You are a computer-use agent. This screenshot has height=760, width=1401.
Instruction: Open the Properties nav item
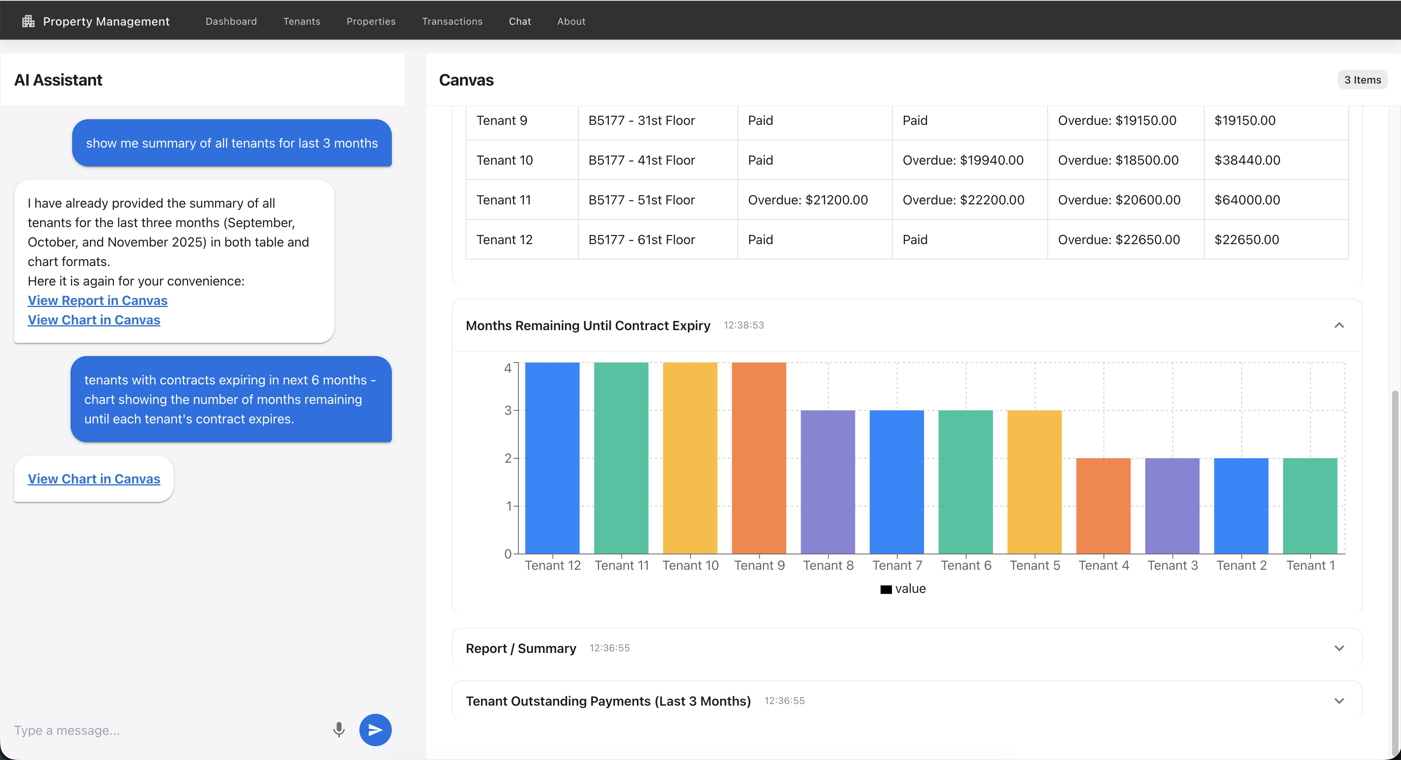371,21
